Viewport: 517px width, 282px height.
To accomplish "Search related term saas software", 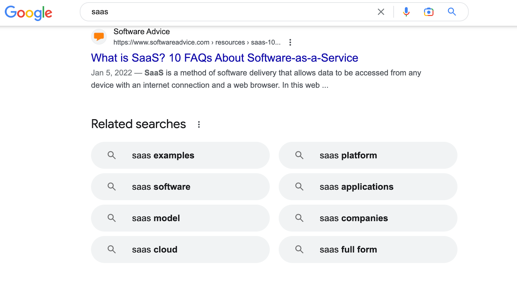I will pos(180,187).
